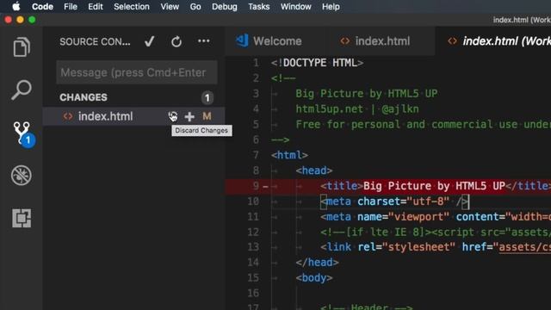Discard changes for index.html
The image size is (551, 310).
(172, 116)
